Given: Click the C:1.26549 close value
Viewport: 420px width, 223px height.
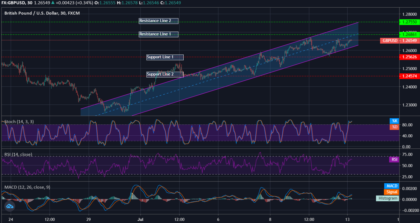Looking at the screenshot, I should 170,3.
